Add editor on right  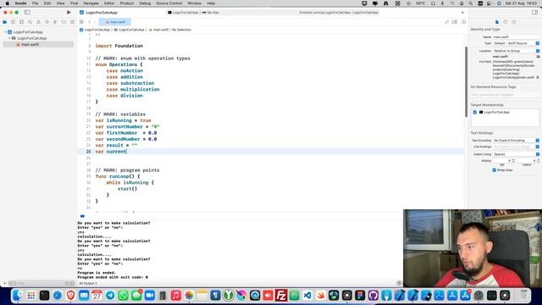point(463,22)
